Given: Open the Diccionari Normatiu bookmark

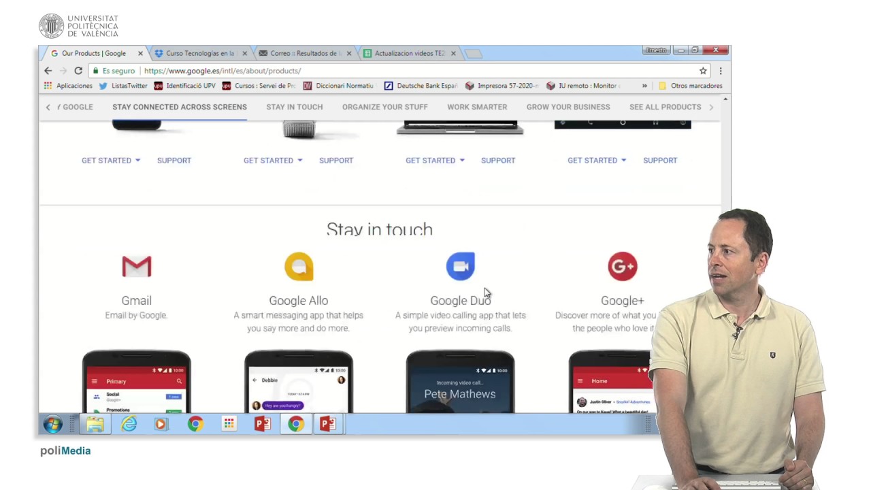Looking at the screenshot, I should [338, 86].
